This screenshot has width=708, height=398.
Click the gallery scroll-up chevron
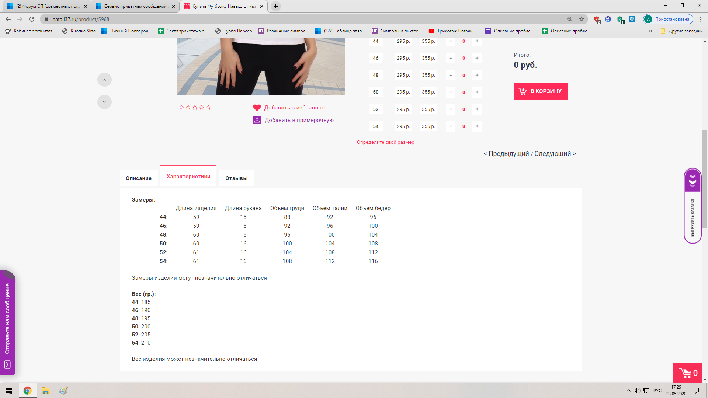pyautogui.click(x=104, y=80)
